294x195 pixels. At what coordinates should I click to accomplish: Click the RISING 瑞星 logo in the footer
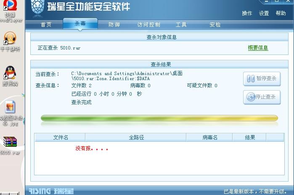[51, 191]
